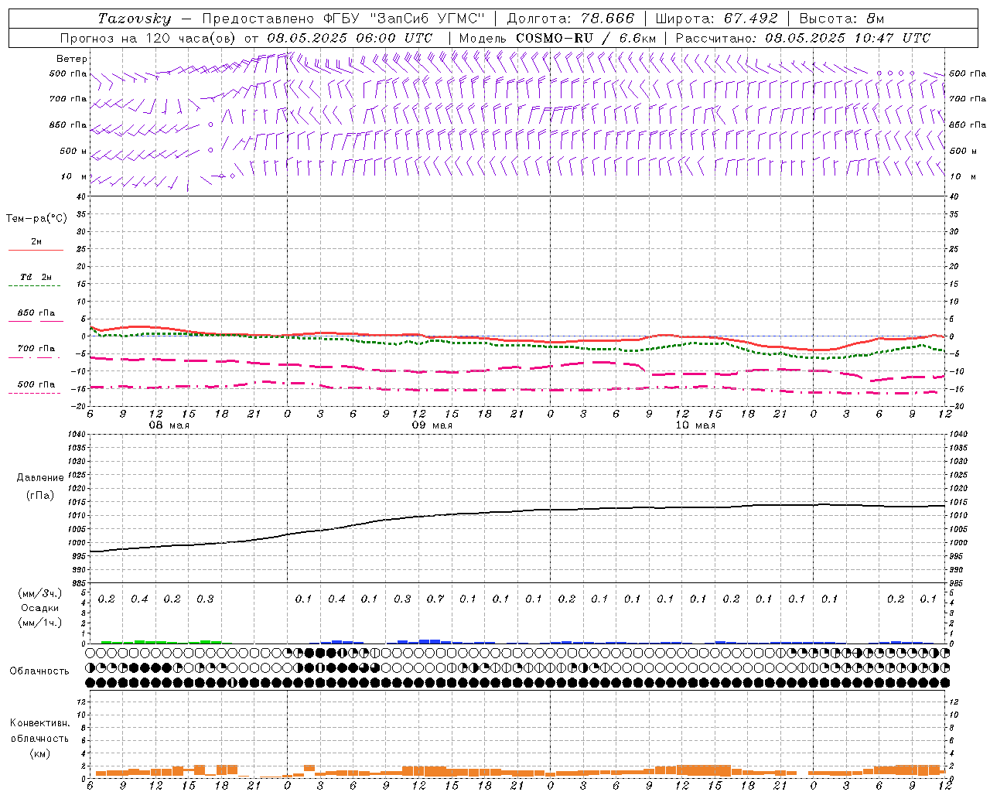This screenshot has width=990, height=792.
Task: Click the green dashed "Td 2м" legend line
Action: (x=36, y=286)
